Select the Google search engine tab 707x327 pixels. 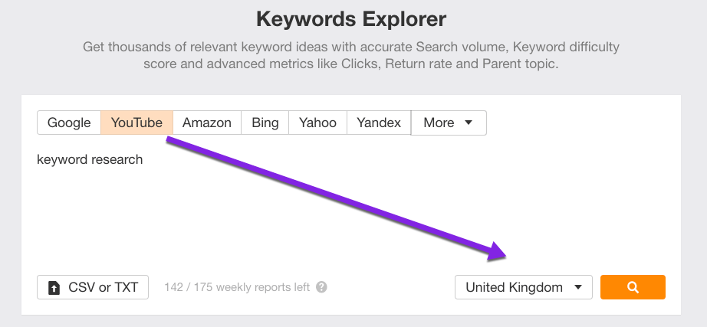(69, 123)
